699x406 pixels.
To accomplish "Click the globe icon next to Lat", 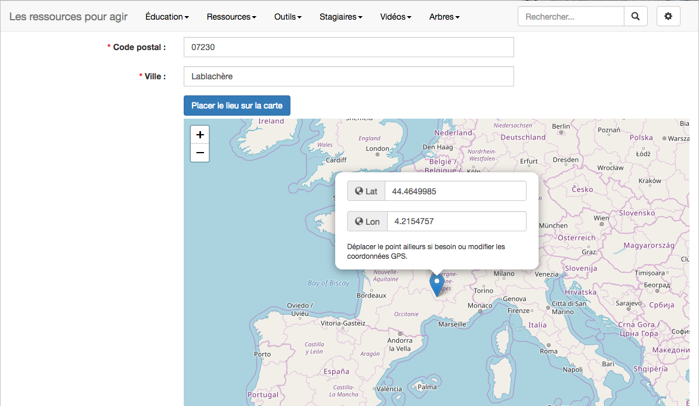I will (359, 191).
